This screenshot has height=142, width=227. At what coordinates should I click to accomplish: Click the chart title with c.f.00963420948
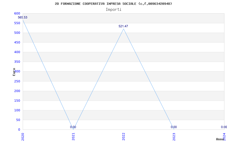[113, 4]
